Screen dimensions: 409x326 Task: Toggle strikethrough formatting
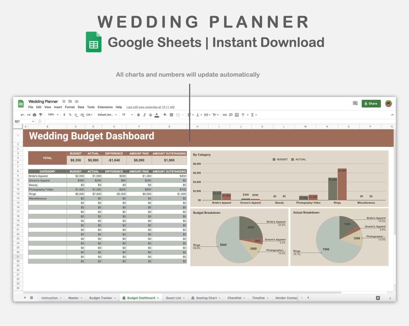(x=151, y=115)
